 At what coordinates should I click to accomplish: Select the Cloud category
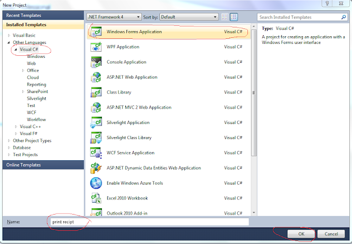[33, 78]
